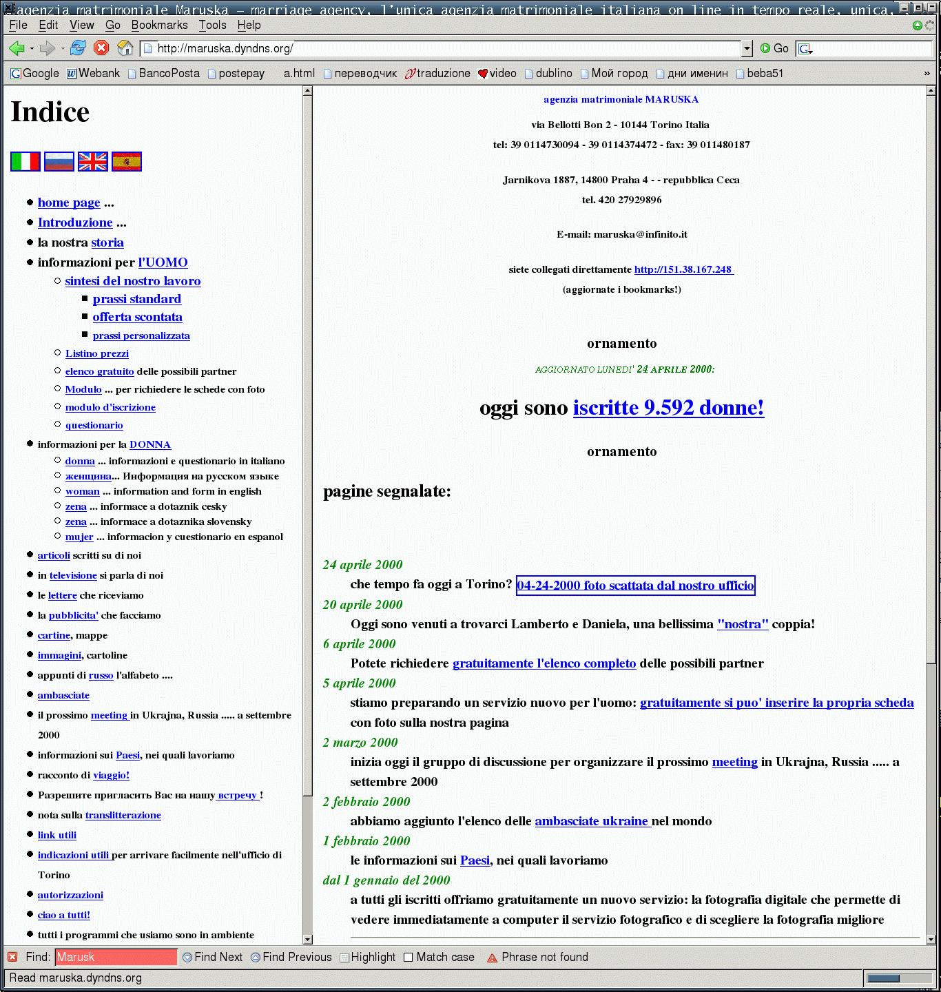Open the URL history dropdown arrow
The height and width of the screenshot is (992, 941).
747,48
